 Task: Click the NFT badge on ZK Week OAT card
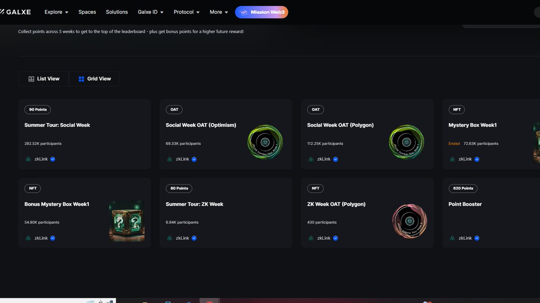point(315,189)
